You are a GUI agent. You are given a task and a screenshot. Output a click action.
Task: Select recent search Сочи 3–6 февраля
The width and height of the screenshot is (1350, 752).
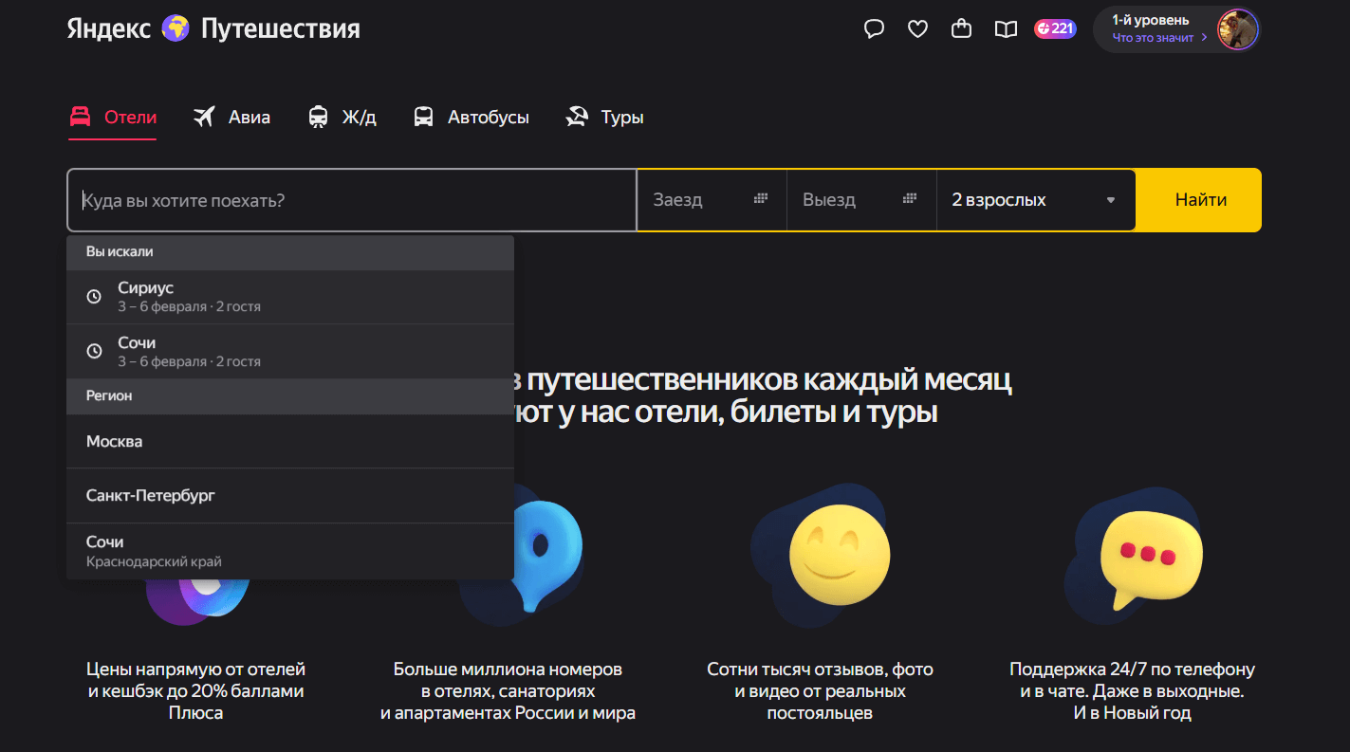pyautogui.click(x=290, y=352)
